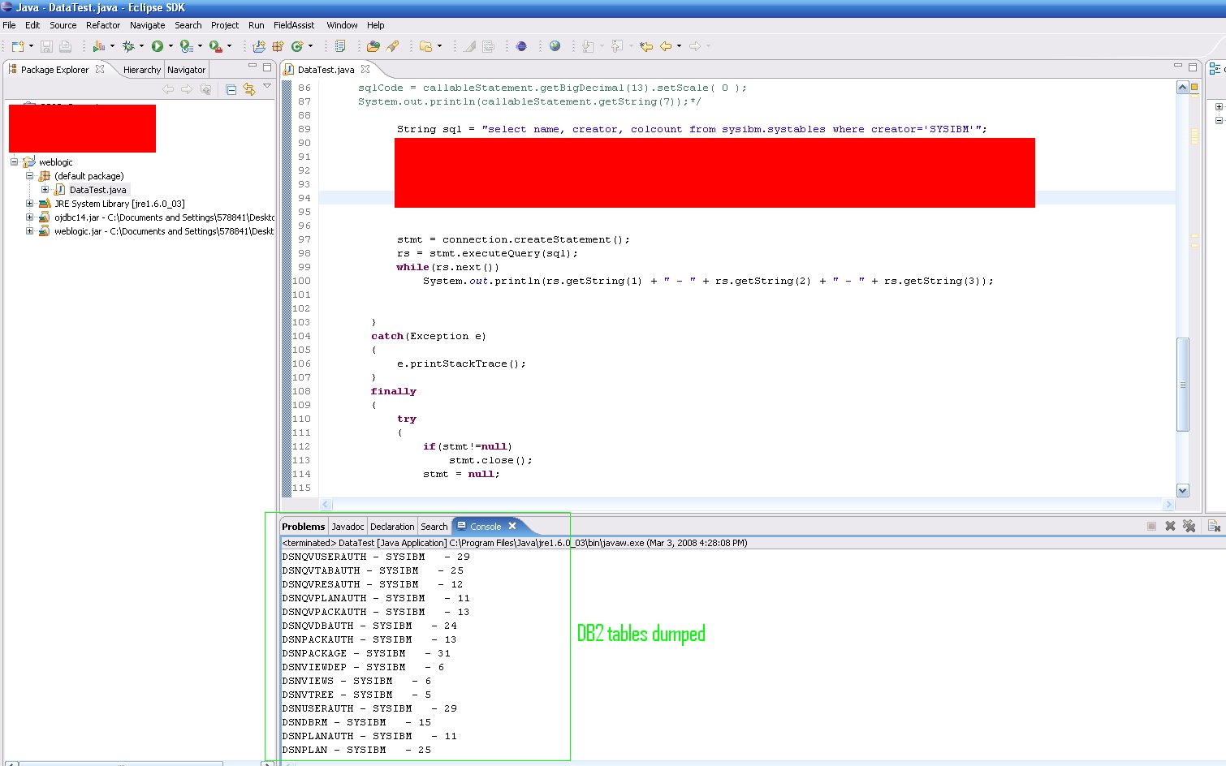Click console line 'DSNQVUSERAUTH - SYSIBM - 29'
The image size is (1226, 766).
click(376, 557)
